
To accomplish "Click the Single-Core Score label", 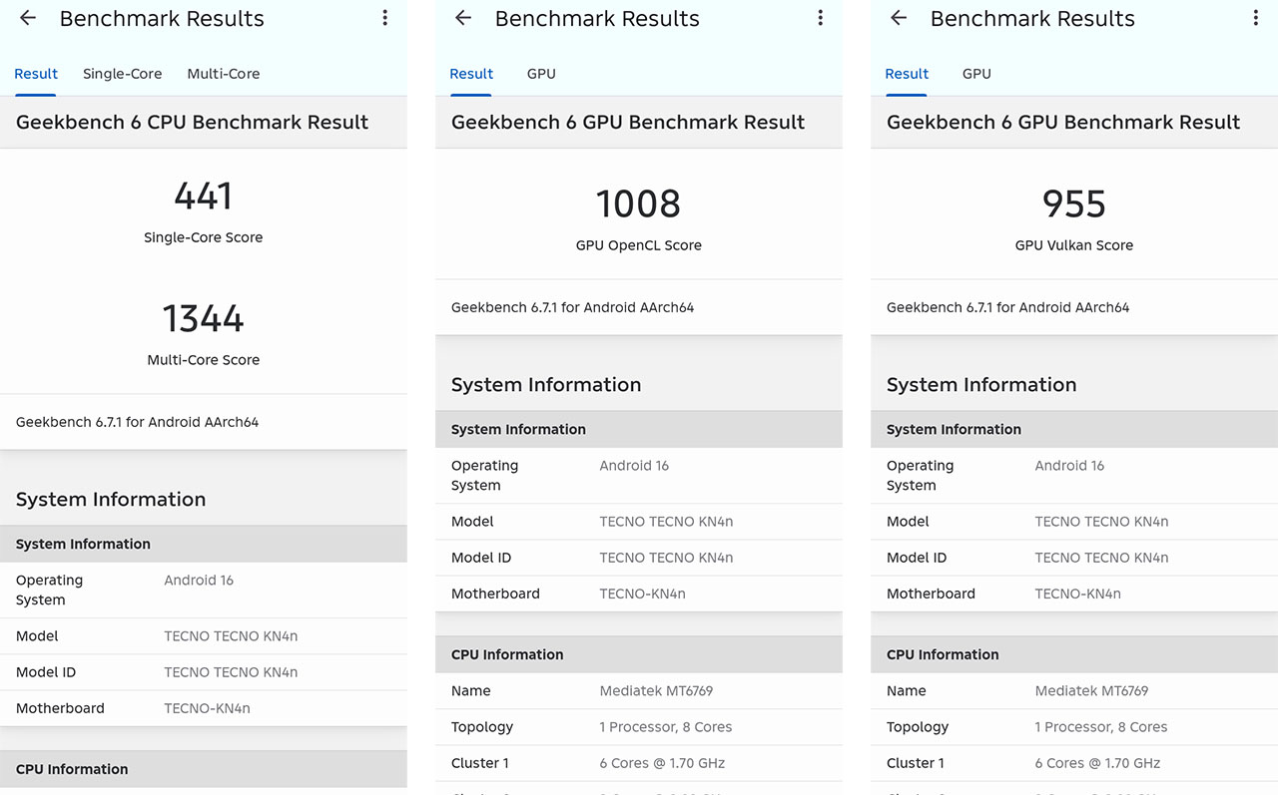I will (x=204, y=237).
